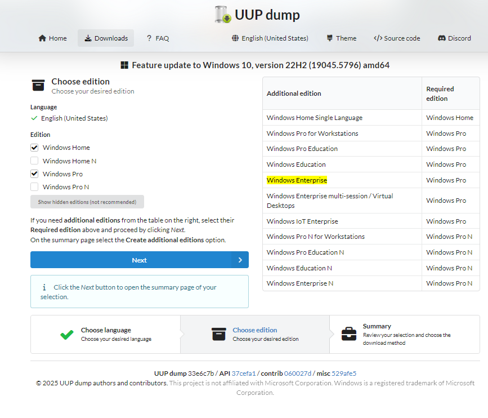This screenshot has width=488, height=418.
Task: Enable the Windows Home N checkbox
Action: pyautogui.click(x=34, y=161)
